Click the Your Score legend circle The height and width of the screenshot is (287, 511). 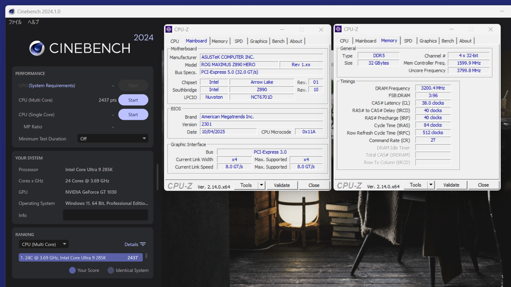[x=72, y=270]
